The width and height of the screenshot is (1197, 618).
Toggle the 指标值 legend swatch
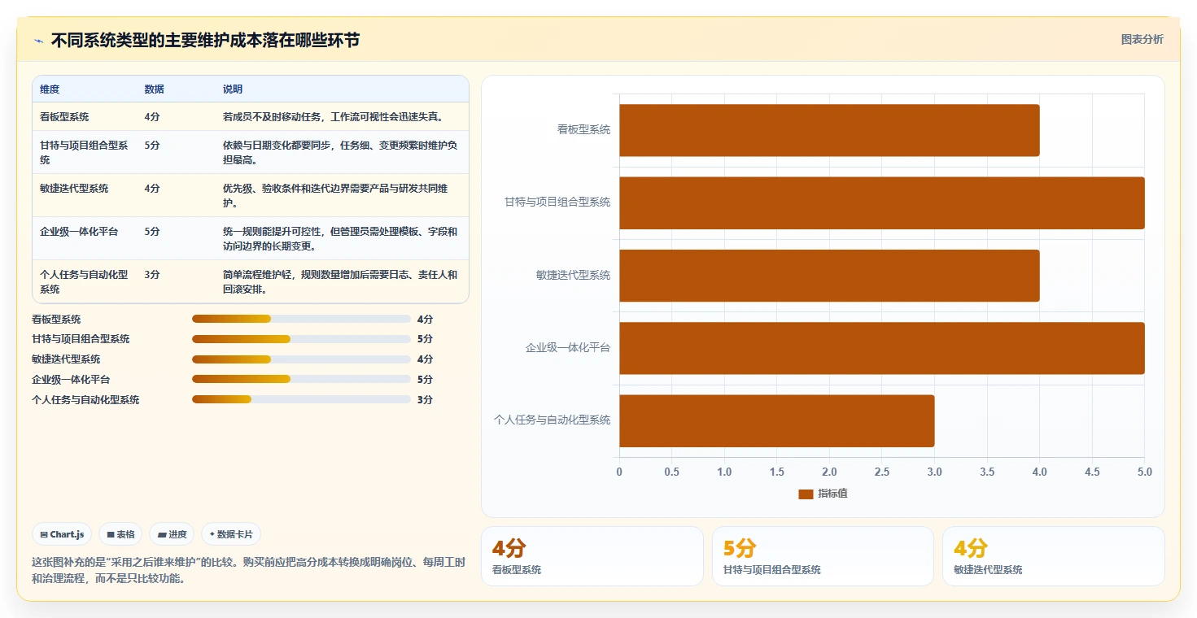pyautogui.click(x=806, y=494)
